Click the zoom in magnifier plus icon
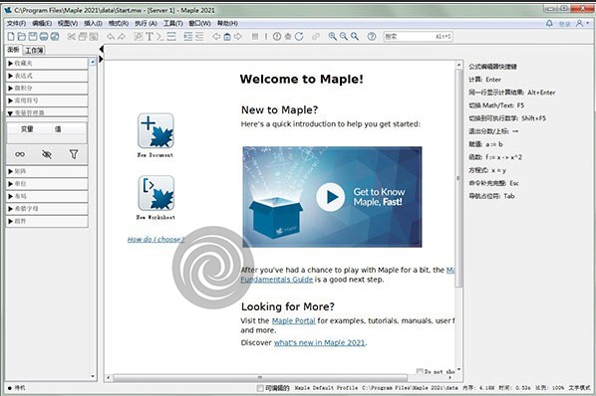 click(333, 37)
